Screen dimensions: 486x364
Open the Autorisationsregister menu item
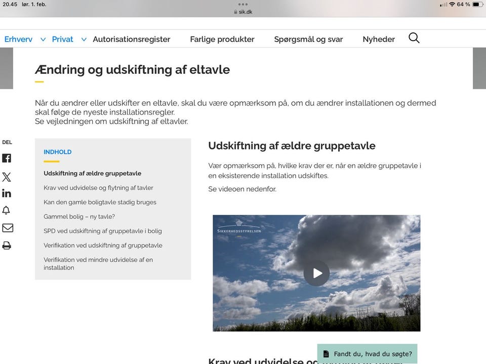(132, 39)
